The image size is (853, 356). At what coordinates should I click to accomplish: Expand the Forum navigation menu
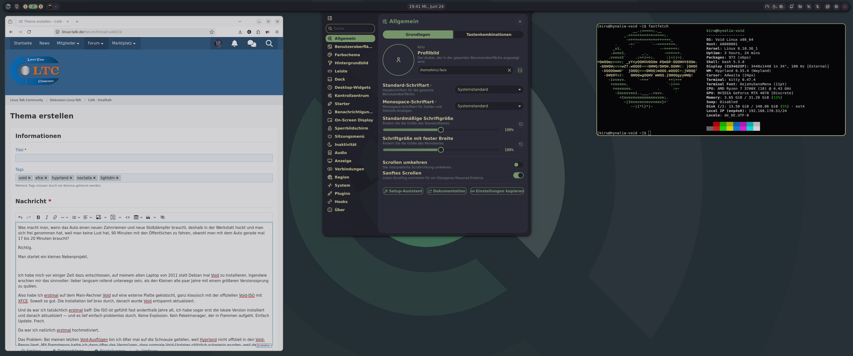point(96,43)
